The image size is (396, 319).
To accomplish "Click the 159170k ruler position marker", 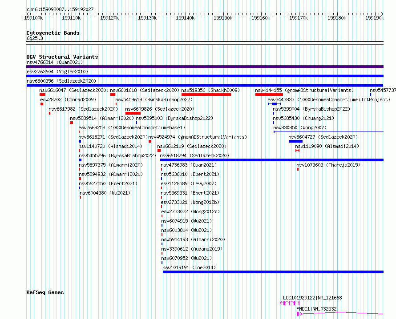I will tap(299, 18).
